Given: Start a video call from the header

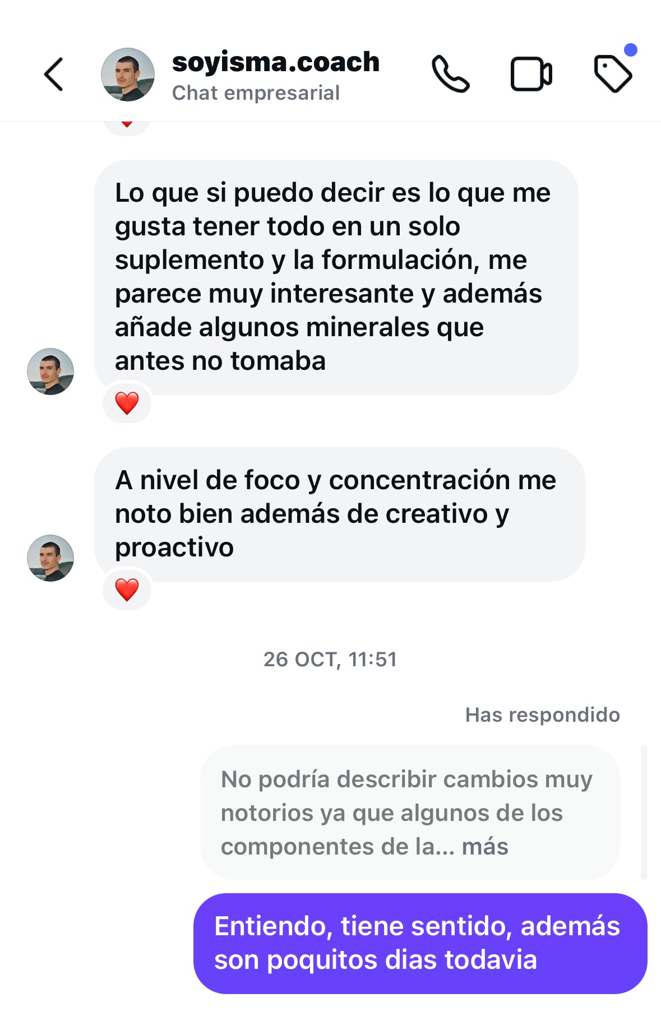Looking at the screenshot, I should pyautogui.click(x=531, y=74).
